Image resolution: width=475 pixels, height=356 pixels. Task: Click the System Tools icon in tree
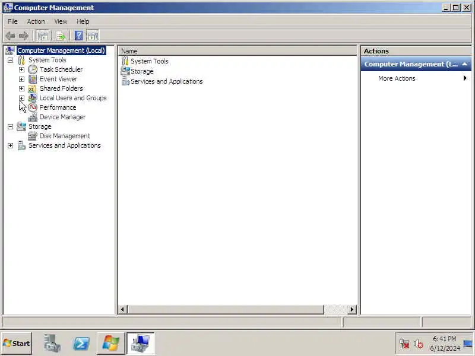[21, 60]
